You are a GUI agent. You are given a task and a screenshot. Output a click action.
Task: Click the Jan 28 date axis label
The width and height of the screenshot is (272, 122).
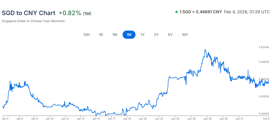(208, 118)
